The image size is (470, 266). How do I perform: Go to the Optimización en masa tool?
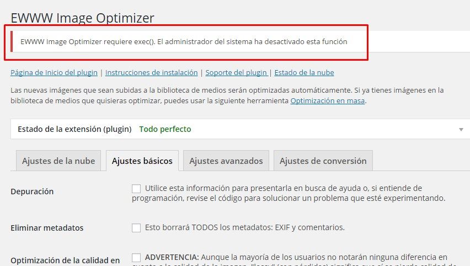pos(328,101)
